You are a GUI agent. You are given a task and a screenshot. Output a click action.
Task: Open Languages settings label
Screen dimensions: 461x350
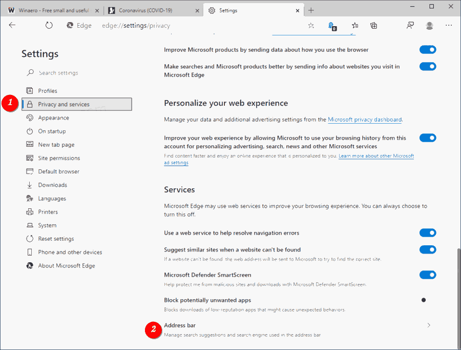(x=52, y=198)
